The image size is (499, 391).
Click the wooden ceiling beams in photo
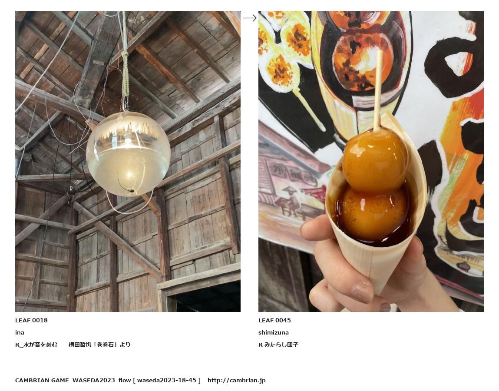tap(127, 57)
